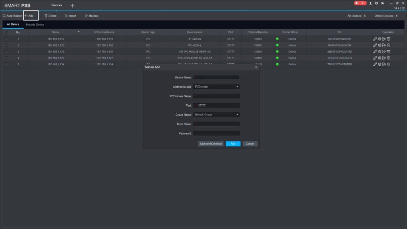Check the box for device row 2
The width and height of the screenshot is (407, 229).
coord(6,45)
